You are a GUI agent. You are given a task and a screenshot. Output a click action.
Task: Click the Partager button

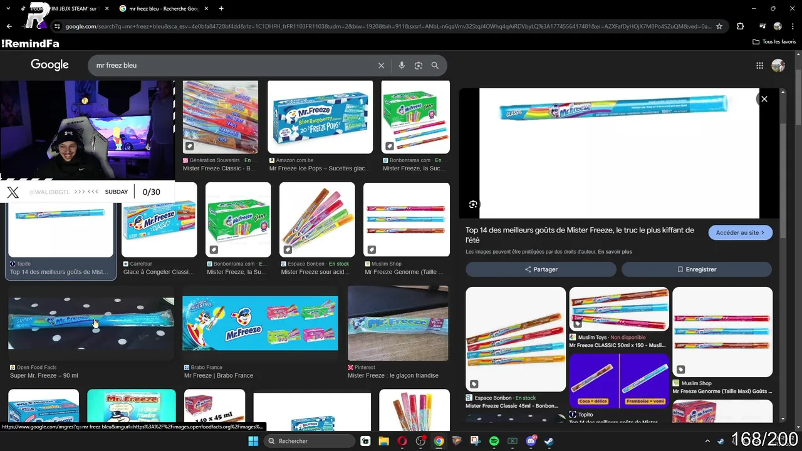(x=541, y=269)
